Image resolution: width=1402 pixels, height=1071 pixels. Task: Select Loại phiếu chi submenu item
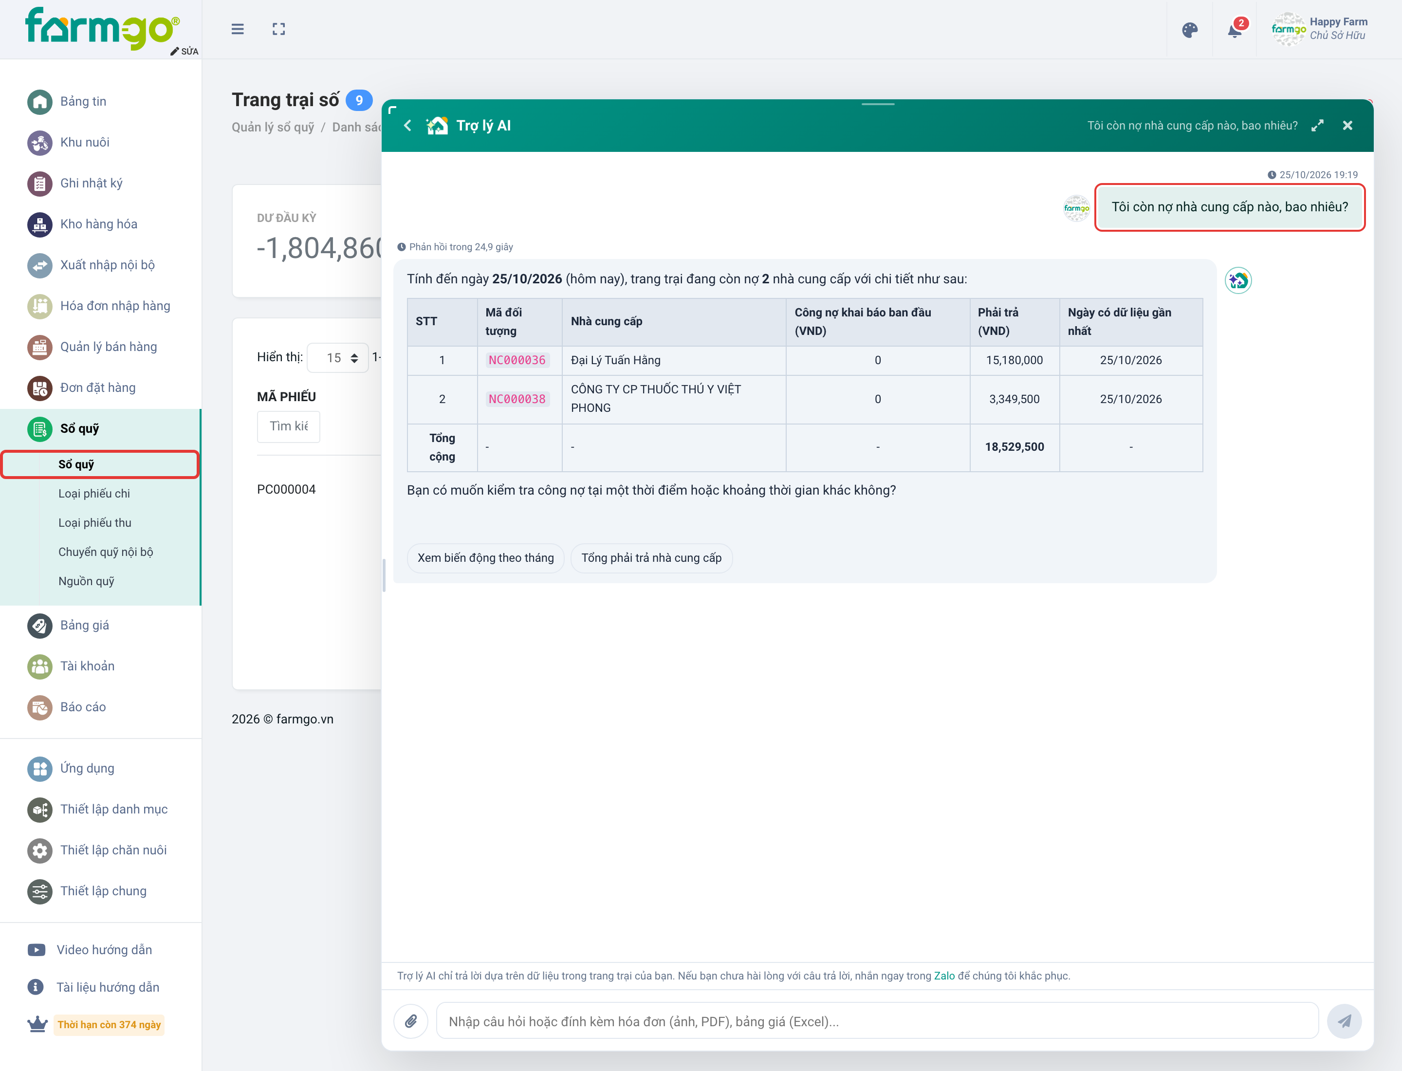[x=94, y=494]
